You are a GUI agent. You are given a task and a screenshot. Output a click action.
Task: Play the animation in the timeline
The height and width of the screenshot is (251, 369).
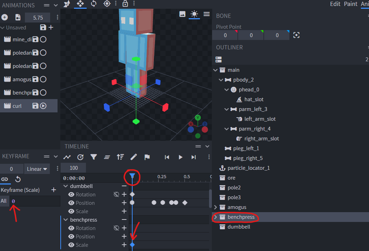(x=180, y=157)
